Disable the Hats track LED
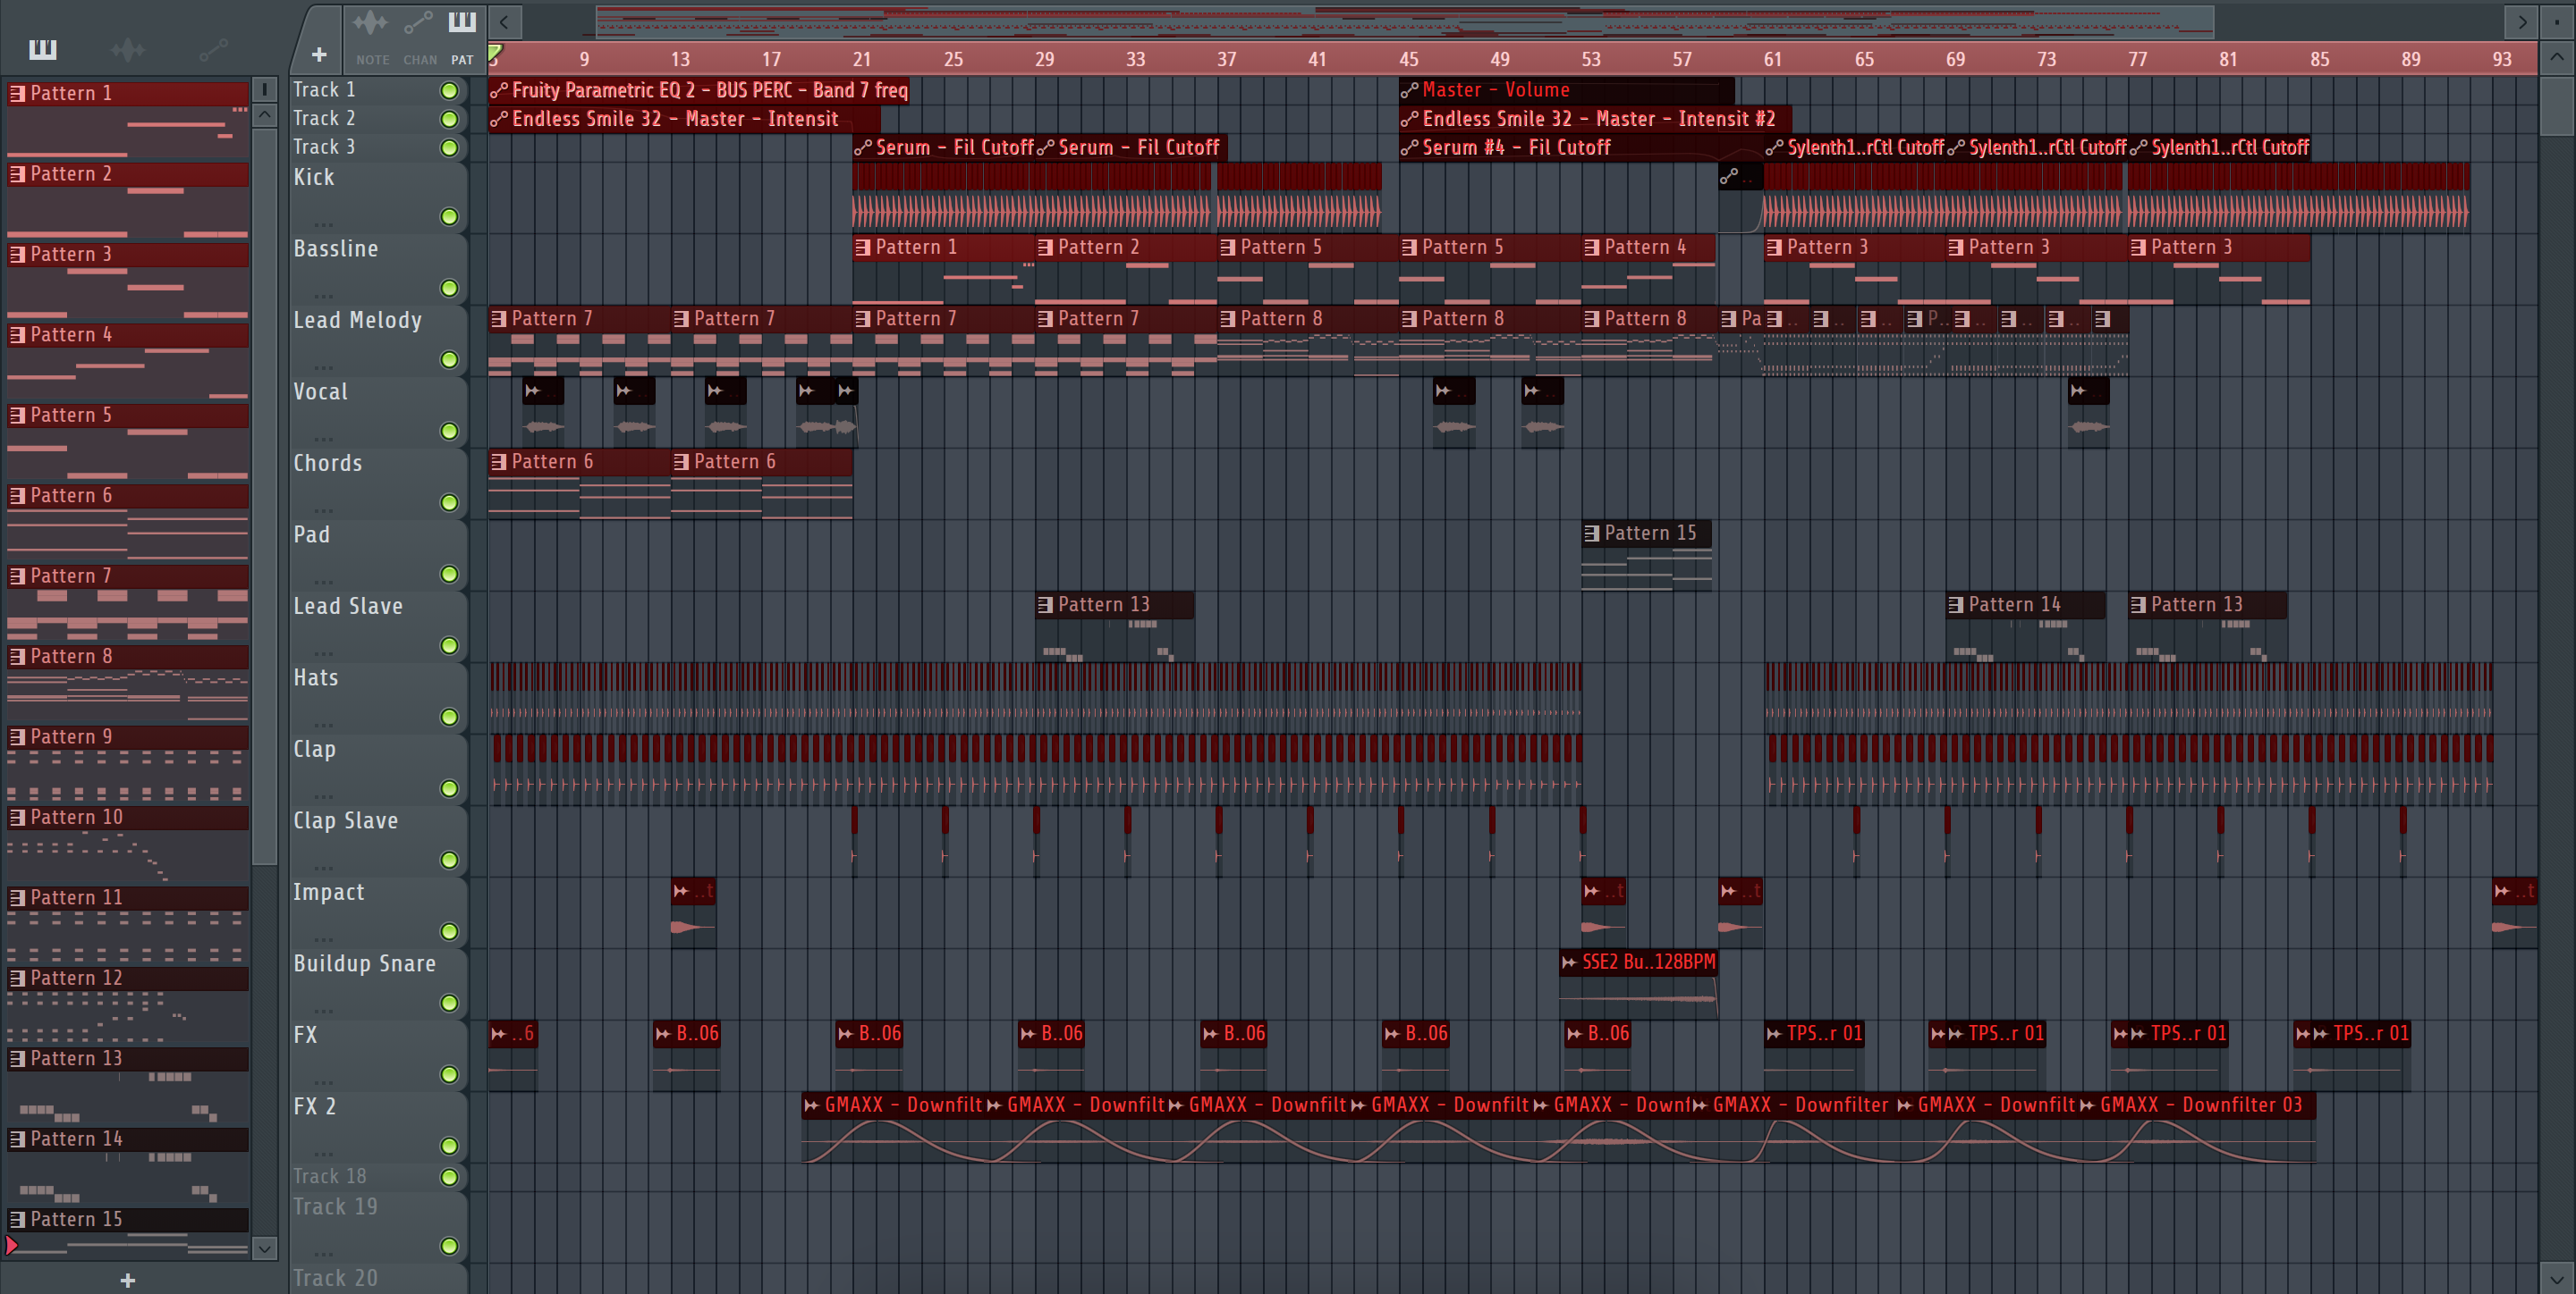This screenshot has height=1294, width=2576. pyautogui.click(x=450, y=718)
